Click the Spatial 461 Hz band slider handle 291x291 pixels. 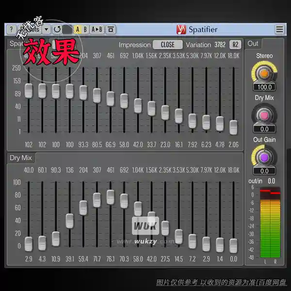click(x=111, y=98)
